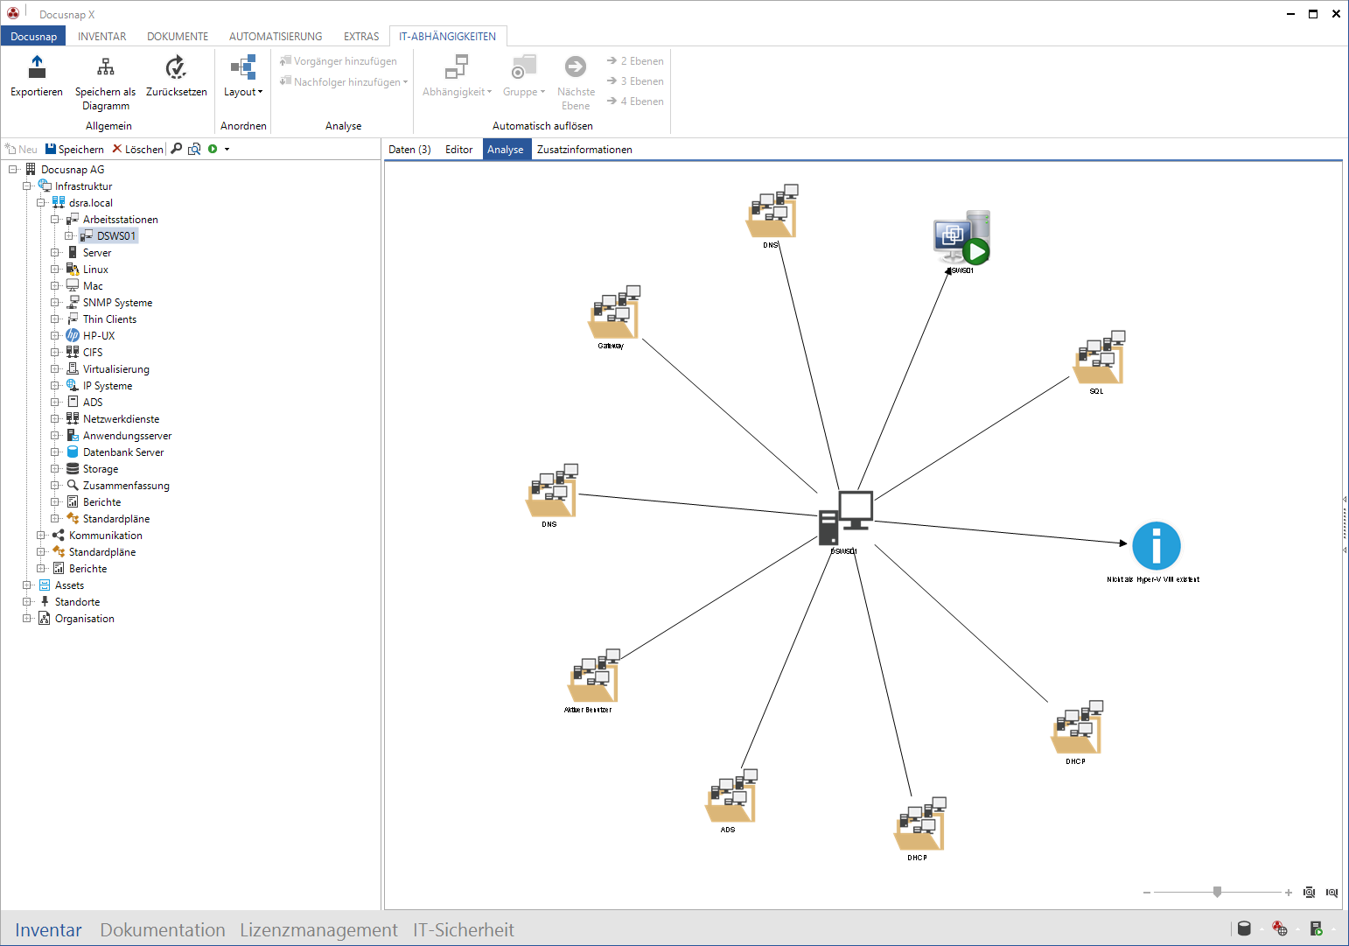Image resolution: width=1349 pixels, height=946 pixels.
Task: Open the Daten (3) tab
Action: [409, 150]
